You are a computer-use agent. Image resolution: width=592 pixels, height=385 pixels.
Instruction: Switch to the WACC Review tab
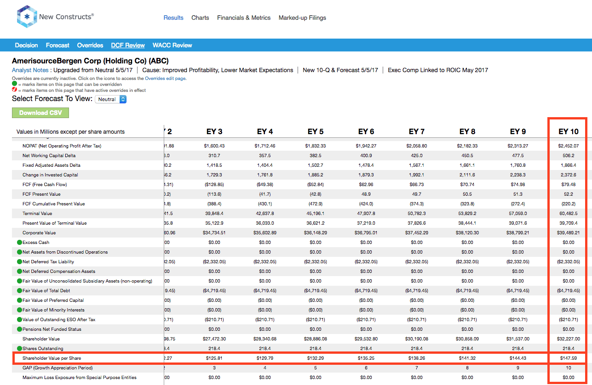coord(172,45)
